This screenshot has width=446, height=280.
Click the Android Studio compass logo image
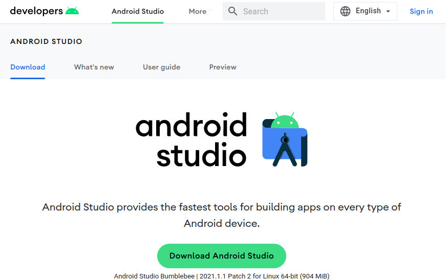tap(285, 139)
